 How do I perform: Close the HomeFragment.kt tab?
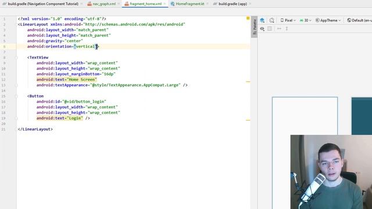(x=208, y=4)
